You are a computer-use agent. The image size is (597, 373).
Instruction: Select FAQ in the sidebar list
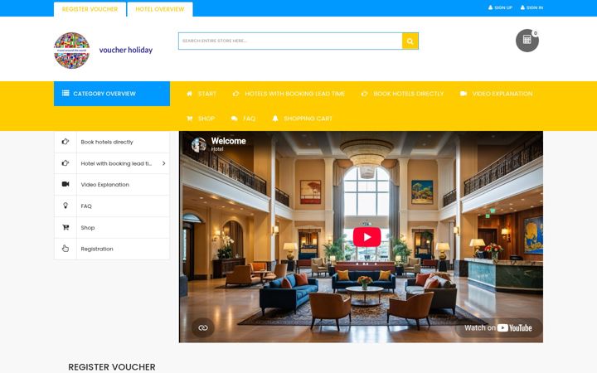[x=86, y=206]
